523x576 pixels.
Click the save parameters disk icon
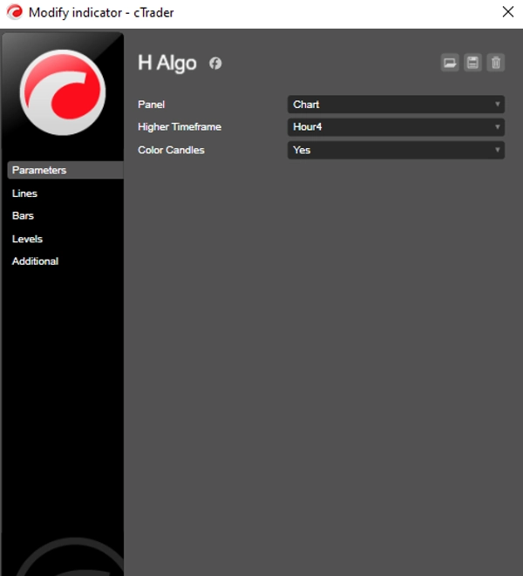point(472,63)
